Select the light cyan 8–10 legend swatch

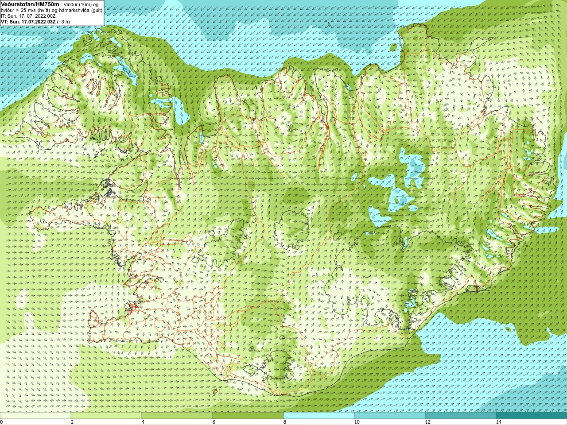tap(319, 416)
